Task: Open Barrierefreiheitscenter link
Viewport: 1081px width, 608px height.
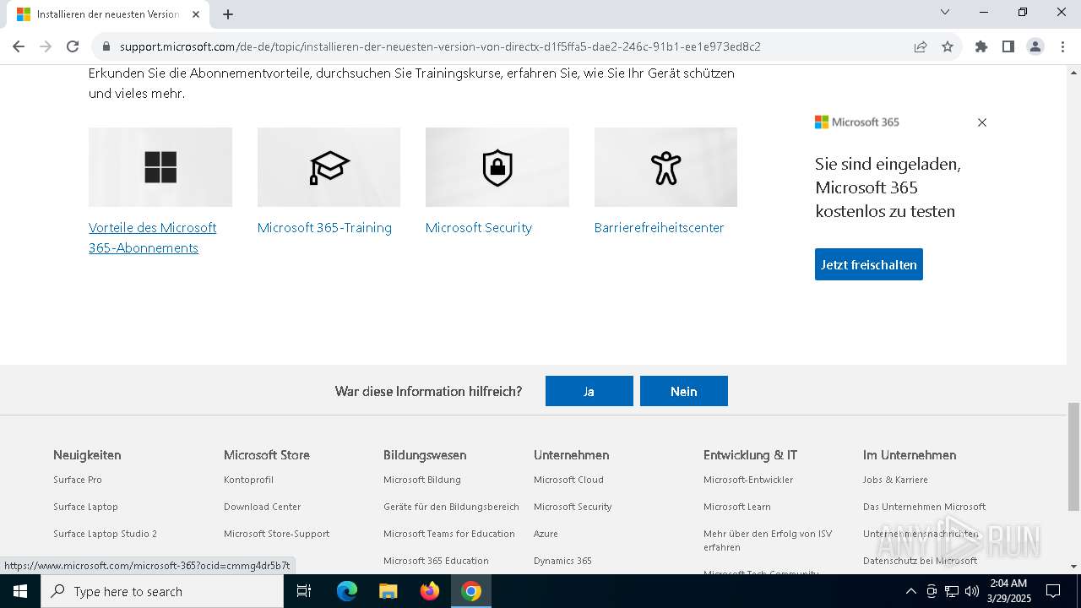Action: [x=660, y=228]
